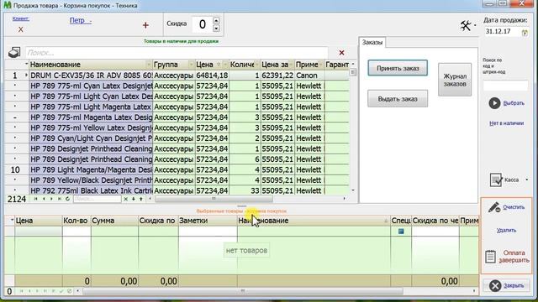Click the Принять заказ button
The height and width of the screenshot is (302, 538).
398,68
